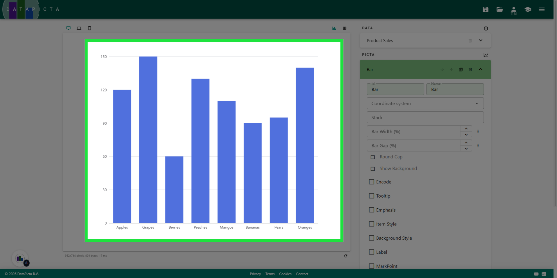Open Bar Width more options menu

pyautogui.click(x=478, y=131)
